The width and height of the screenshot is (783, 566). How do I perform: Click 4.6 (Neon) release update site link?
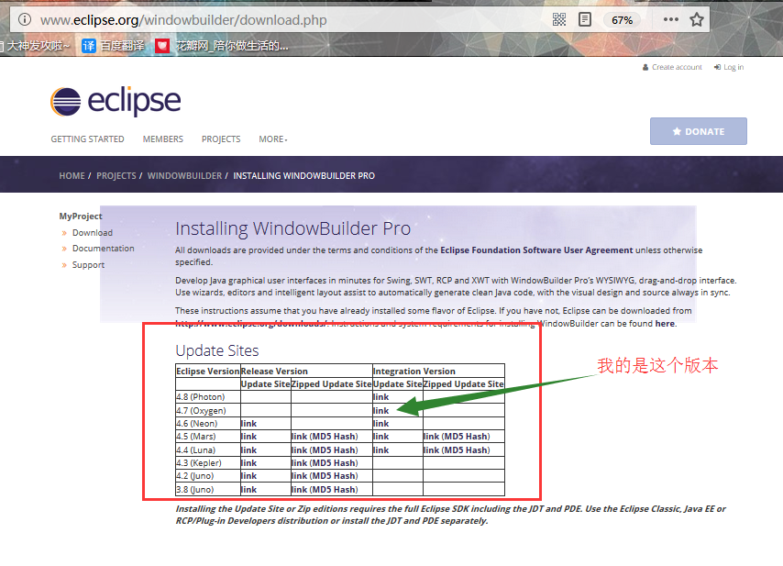click(248, 424)
